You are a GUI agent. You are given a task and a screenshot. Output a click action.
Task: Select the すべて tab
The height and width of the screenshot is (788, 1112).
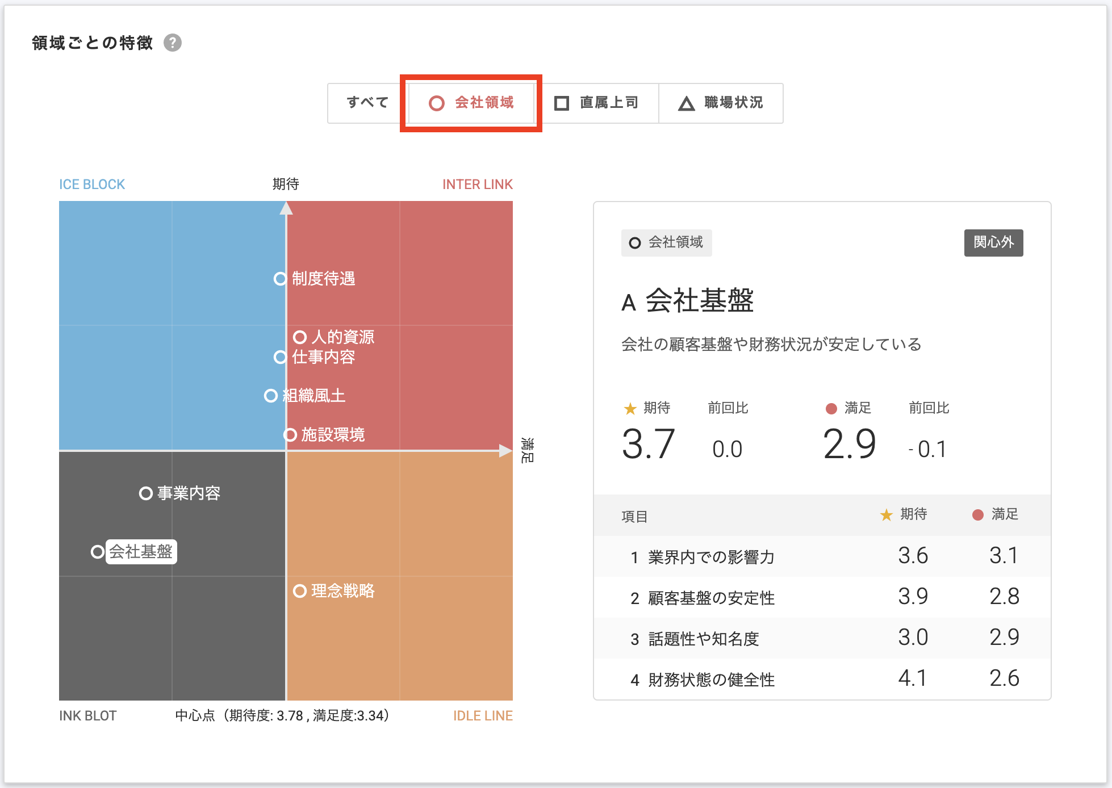(367, 103)
